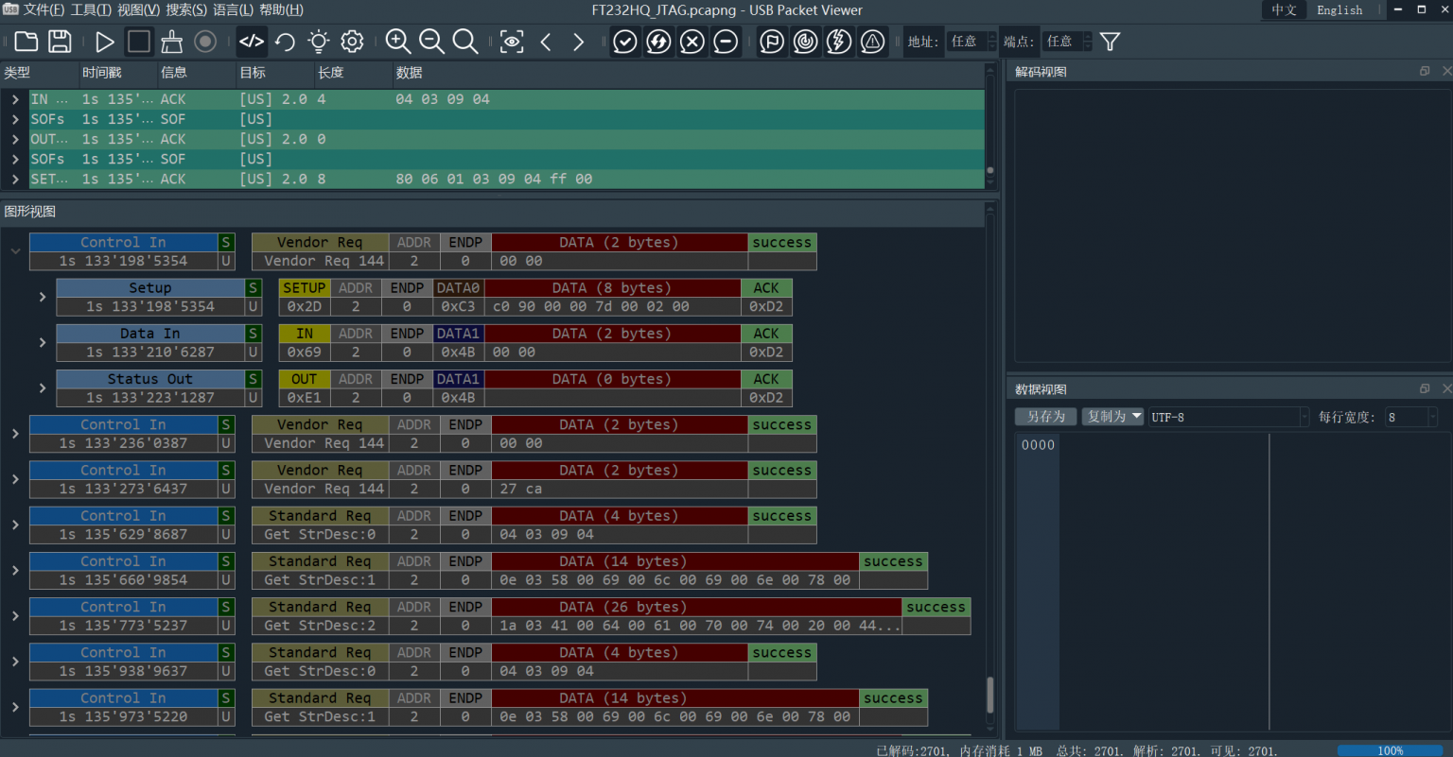The height and width of the screenshot is (757, 1453).
Task: Click the light bulb theme icon
Action: (x=319, y=42)
